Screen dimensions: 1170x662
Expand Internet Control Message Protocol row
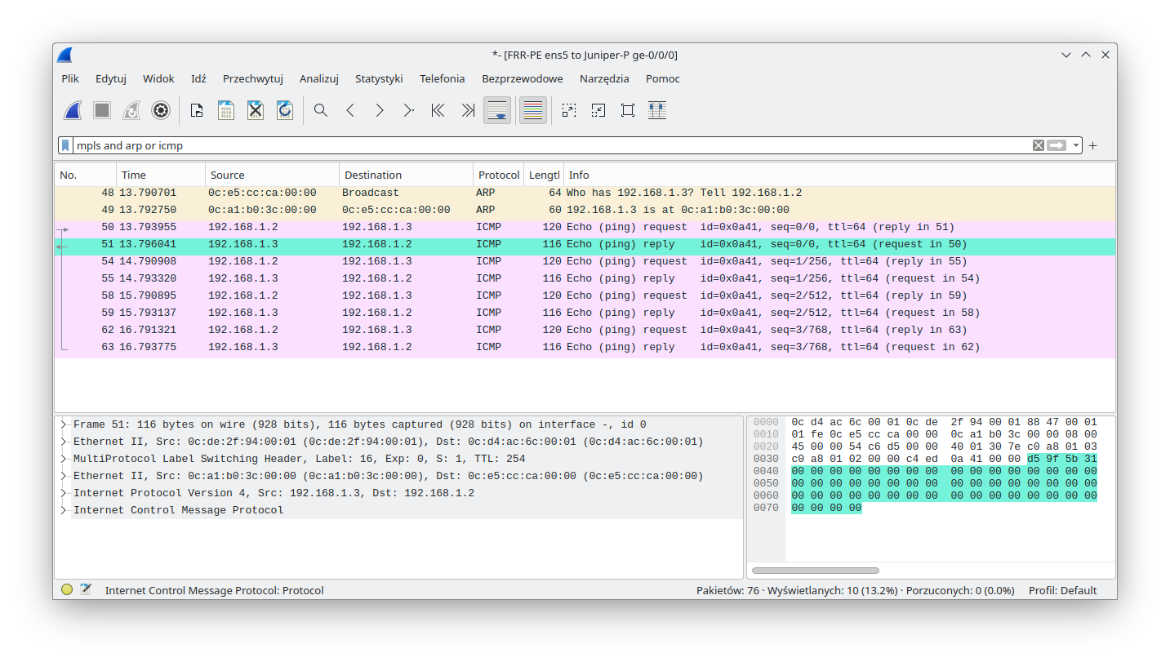click(x=64, y=510)
